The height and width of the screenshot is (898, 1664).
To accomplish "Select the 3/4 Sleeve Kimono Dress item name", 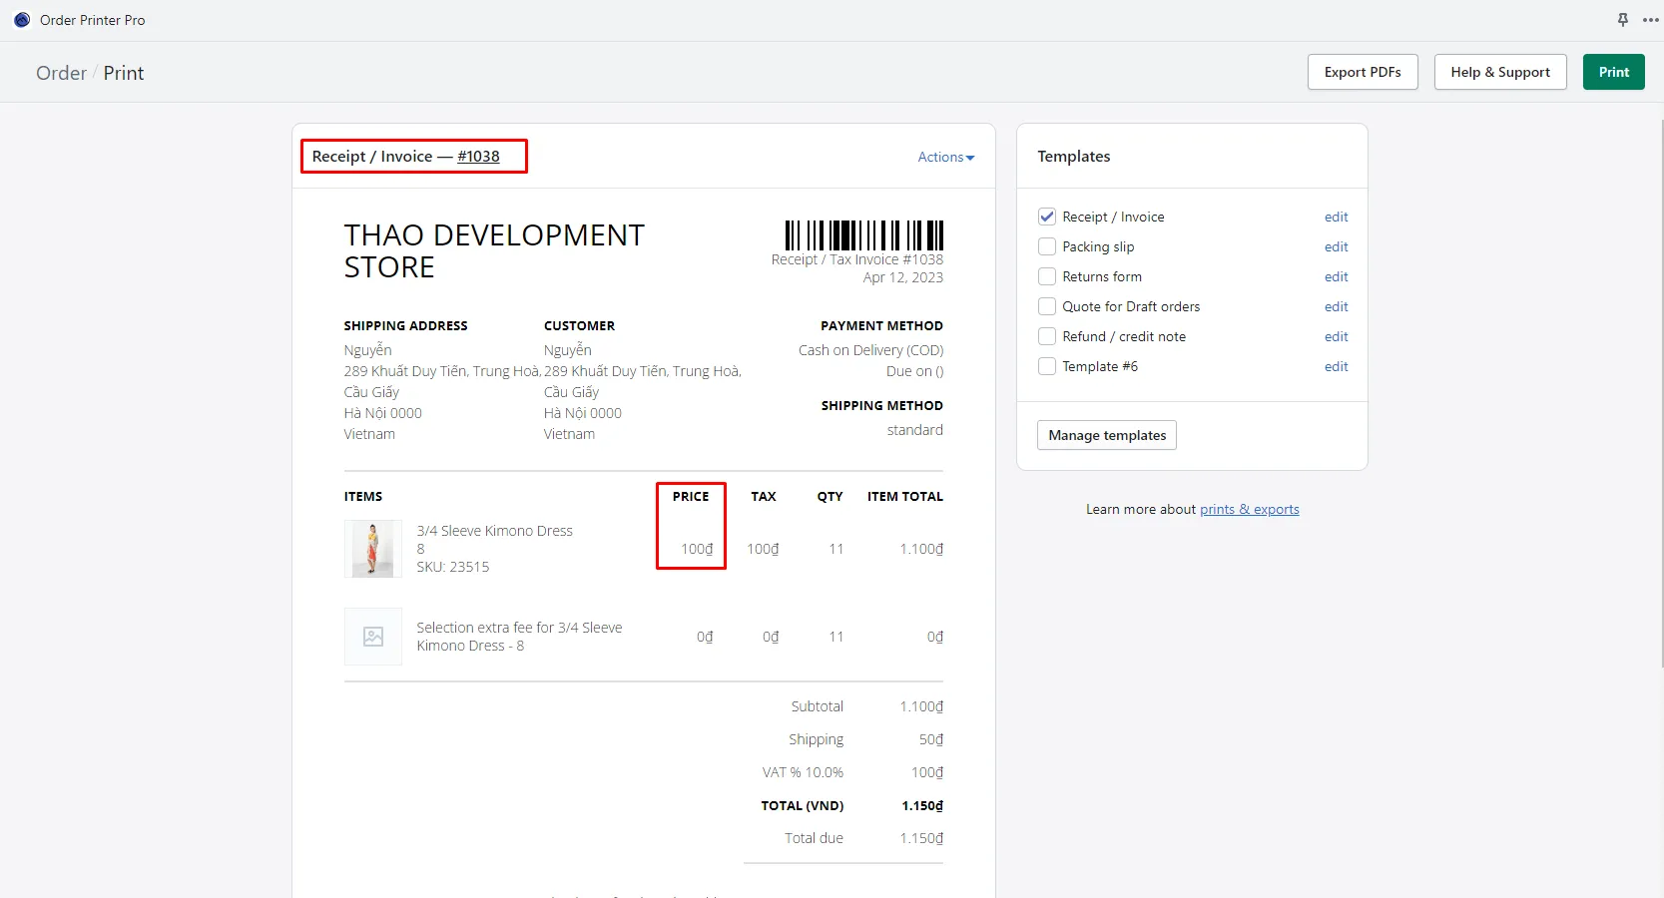I will click(495, 531).
